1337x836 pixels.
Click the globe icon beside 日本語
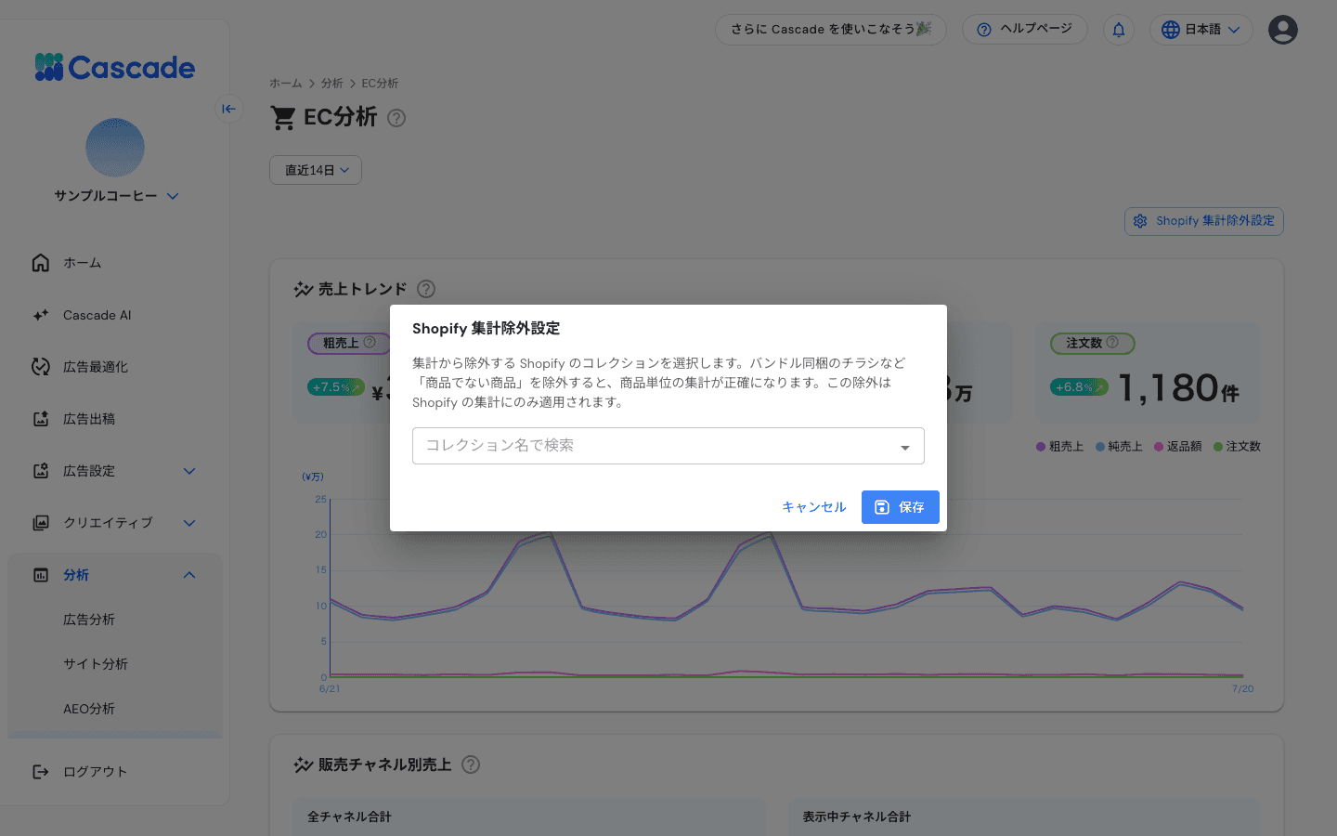coord(1171,30)
